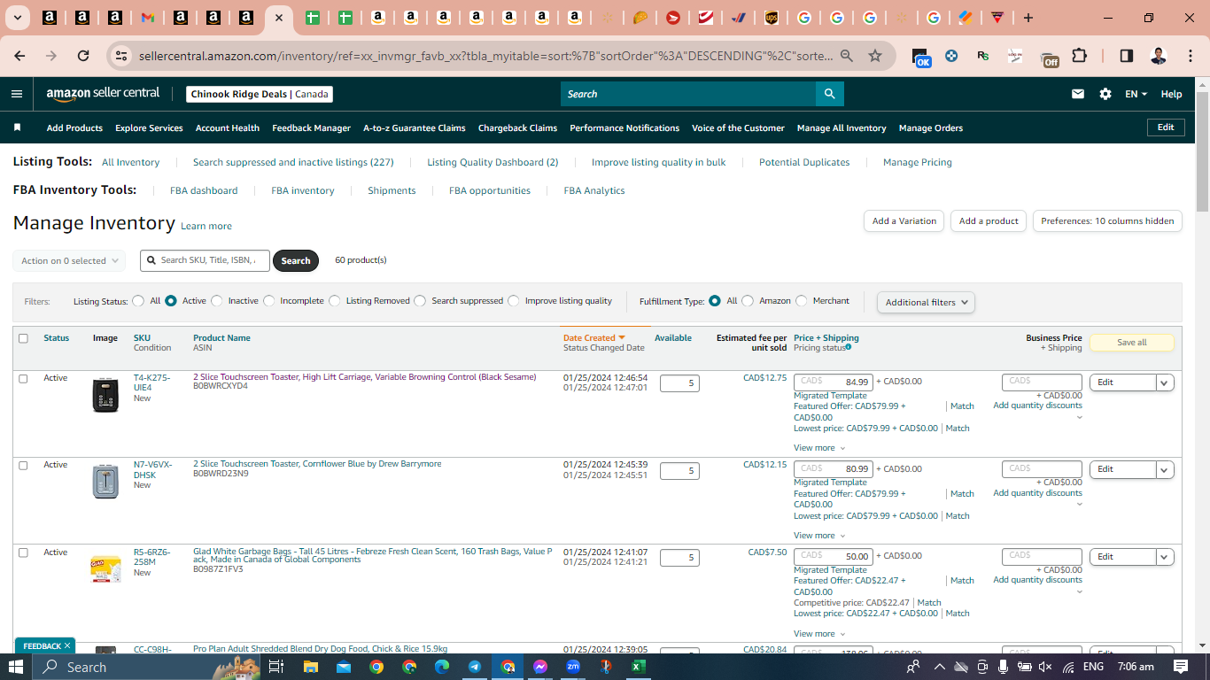
Task: Open the EN language dropdown
Action: click(1136, 94)
